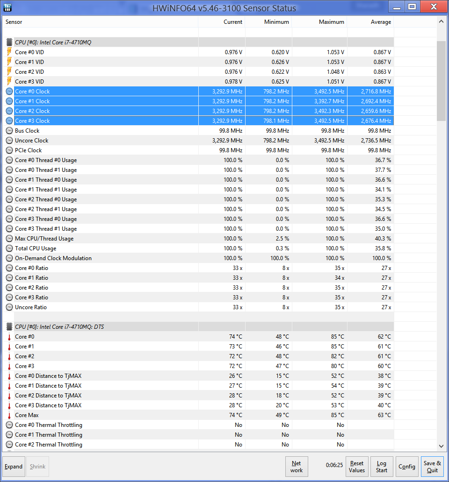Click the icon for On-Demand Clock Modulation

click(x=9, y=258)
